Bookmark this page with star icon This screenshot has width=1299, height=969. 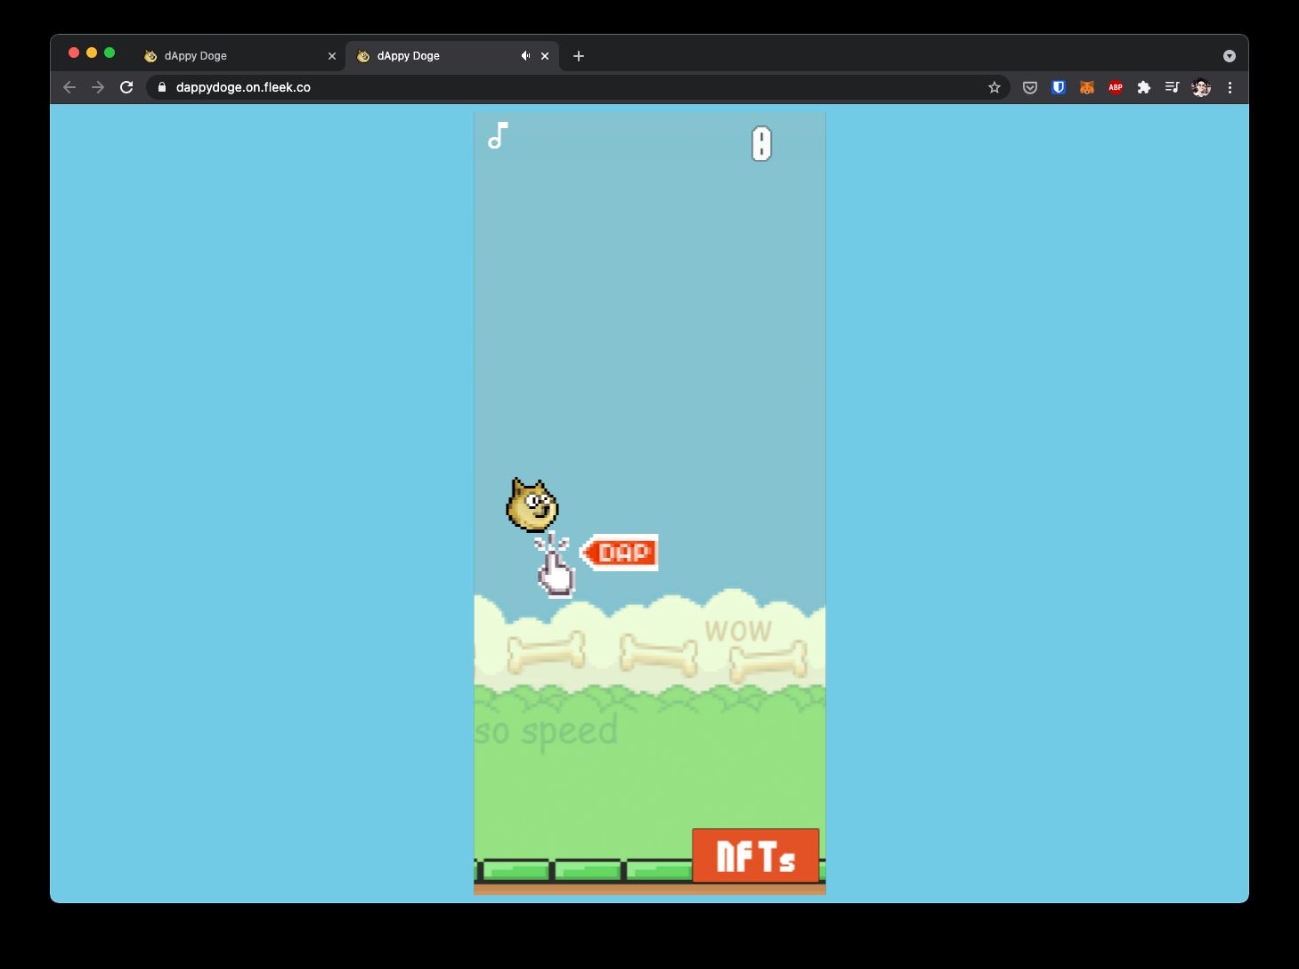click(995, 87)
